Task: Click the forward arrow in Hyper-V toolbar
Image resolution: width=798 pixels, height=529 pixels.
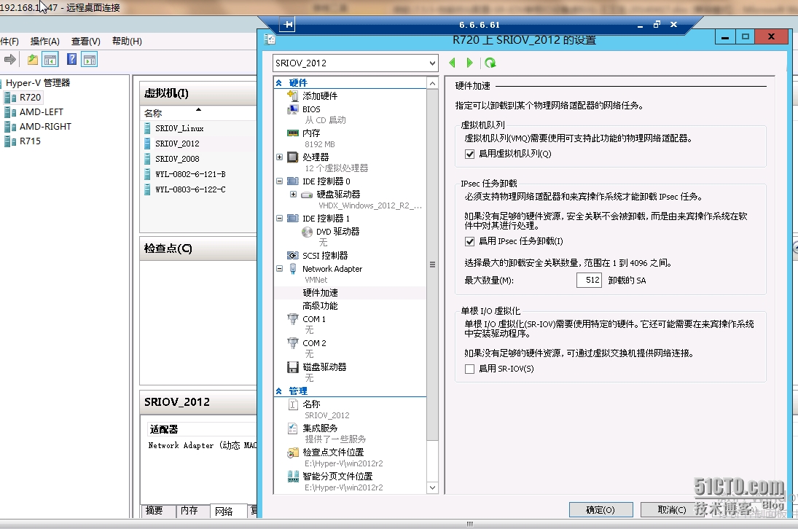Action: 9,60
